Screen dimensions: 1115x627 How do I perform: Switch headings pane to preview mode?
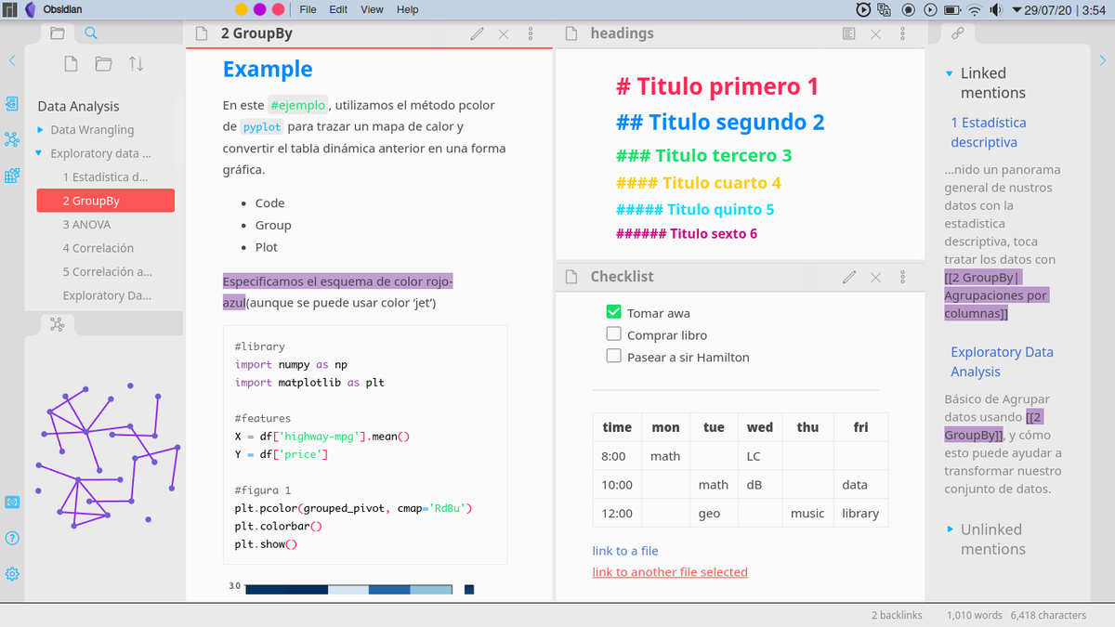point(848,34)
